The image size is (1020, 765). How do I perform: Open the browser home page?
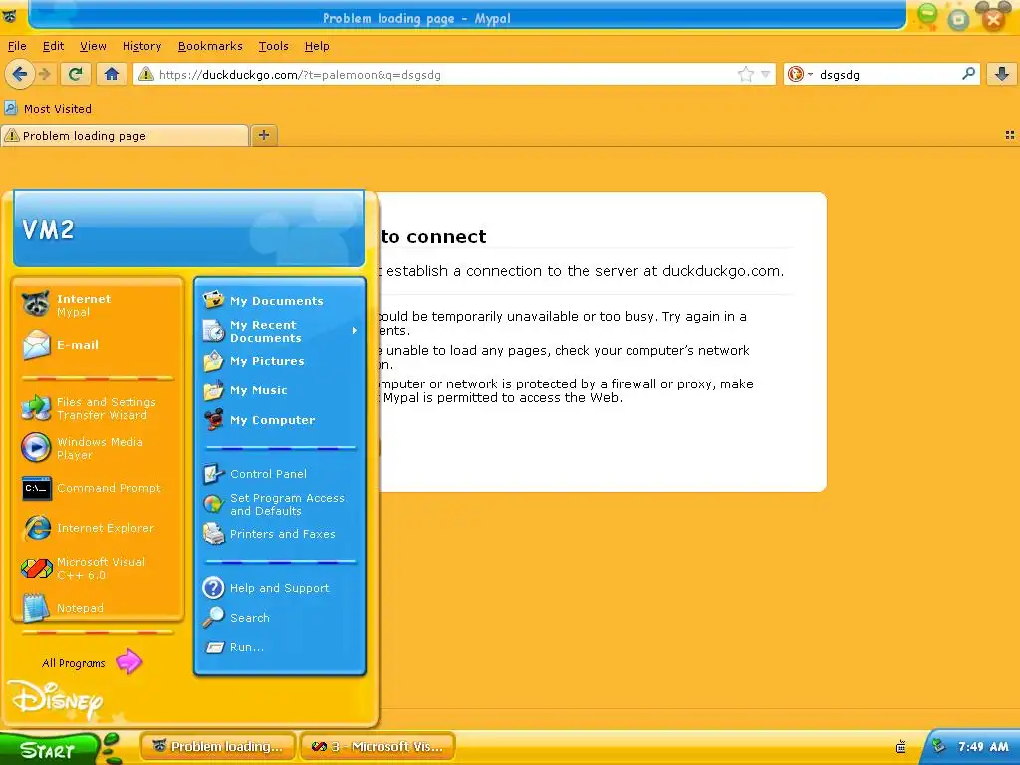click(x=112, y=74)
